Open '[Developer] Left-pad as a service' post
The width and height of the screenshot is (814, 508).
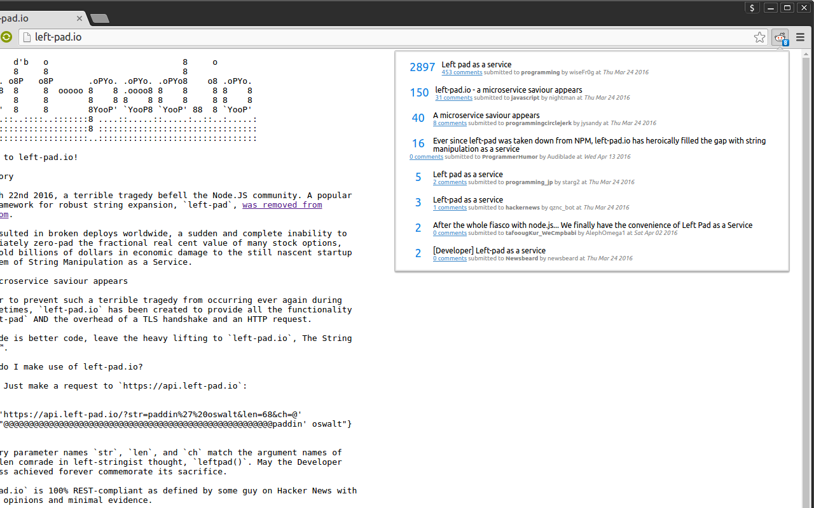489,250
